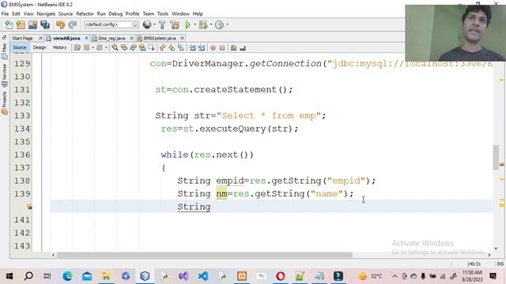This screenshot has height=284, width=506.
Task: Open the Services side panel
Action: click(x=4, y=75)
